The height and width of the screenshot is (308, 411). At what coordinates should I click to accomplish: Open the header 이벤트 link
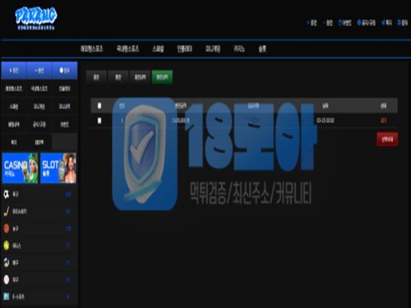coord(345,23)
